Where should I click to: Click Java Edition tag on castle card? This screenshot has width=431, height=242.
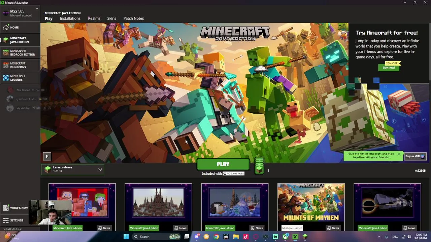tap(144, 228)
